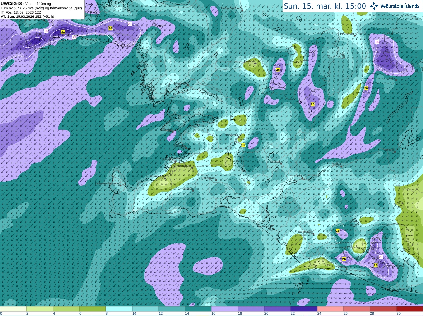This screenshot has width=423, height=316.
Task: Click the 'VT: Sun. 15.03.2026 15Z (+51 h)' line
Action: click(27, 16)
